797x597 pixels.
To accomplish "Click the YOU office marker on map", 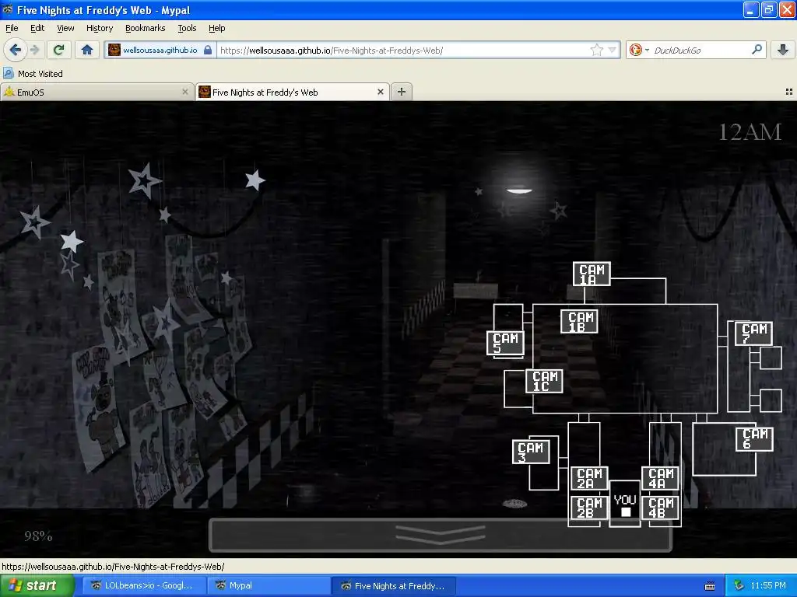I will 625,504.
